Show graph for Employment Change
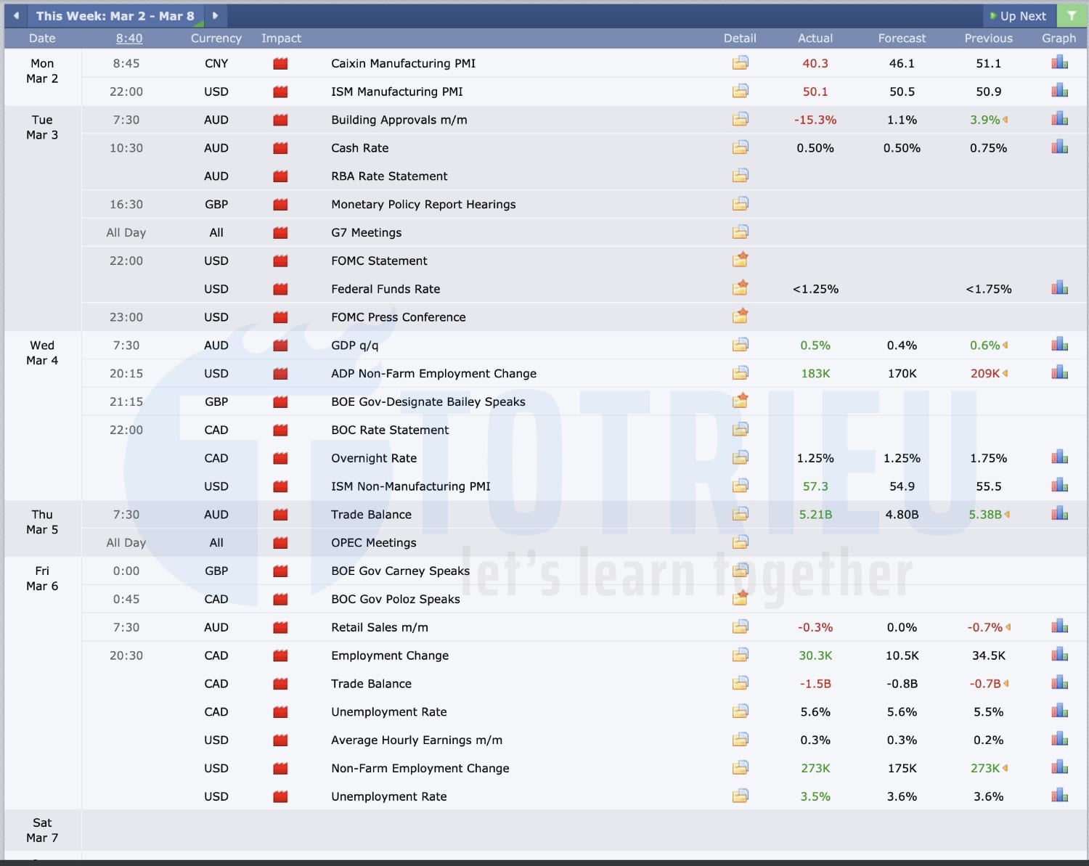Image resolution: width=1089 pixels, height=866 pixels. 1059,655
